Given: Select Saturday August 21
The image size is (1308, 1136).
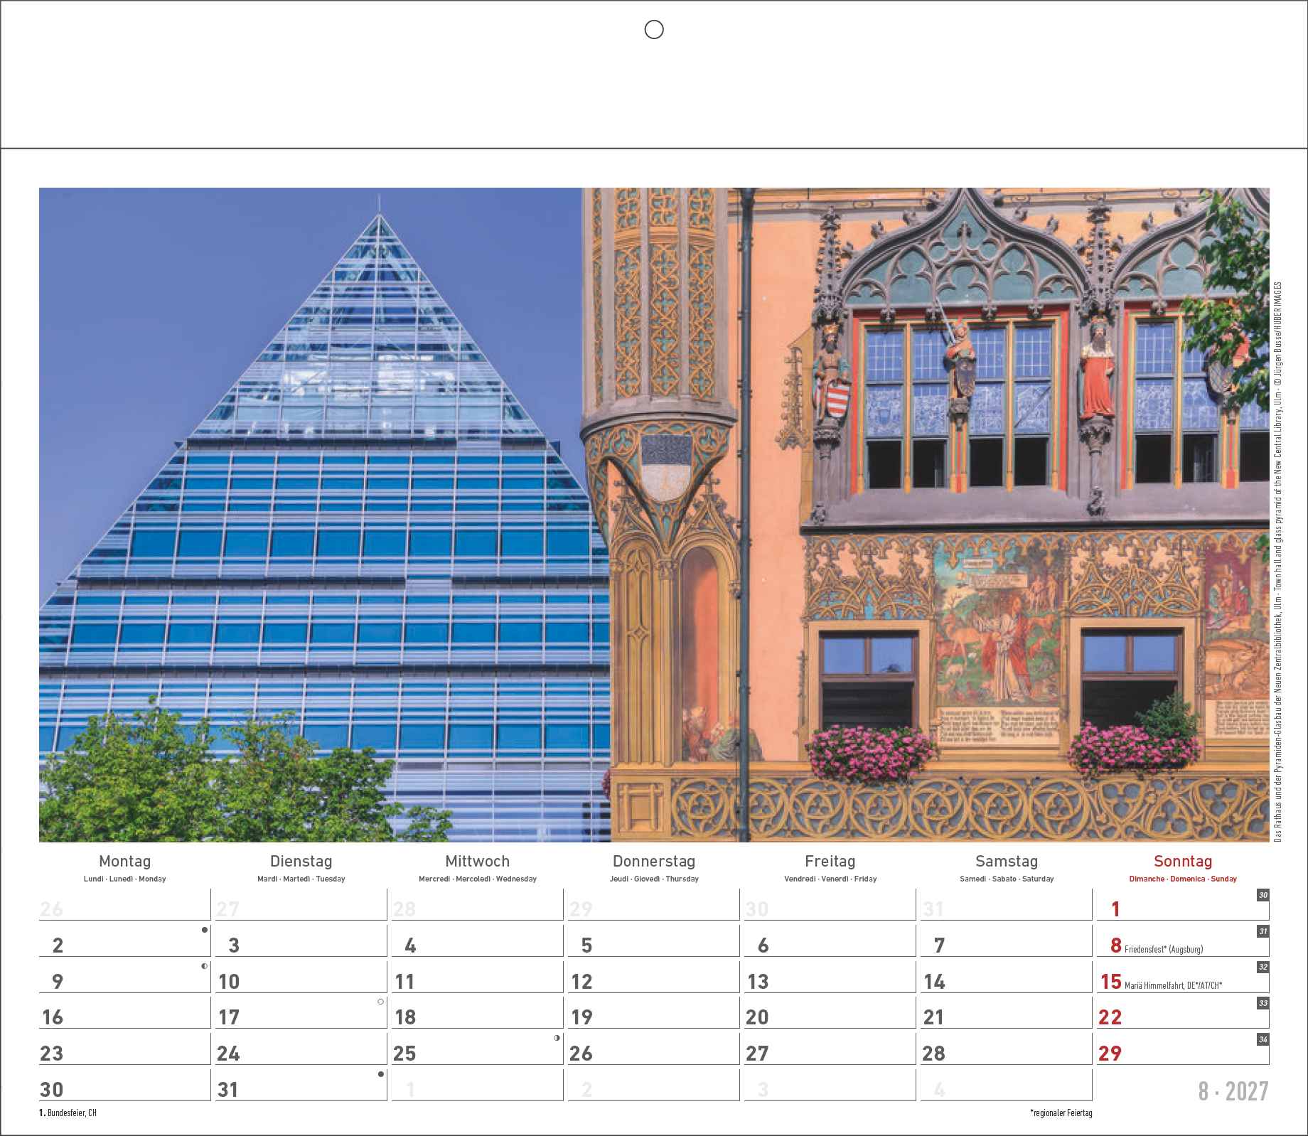Looking at the screenshot, I should [x=933, y=1017].
